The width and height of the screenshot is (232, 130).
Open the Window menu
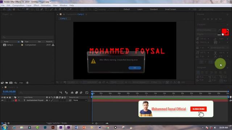(x=63, y=5)
